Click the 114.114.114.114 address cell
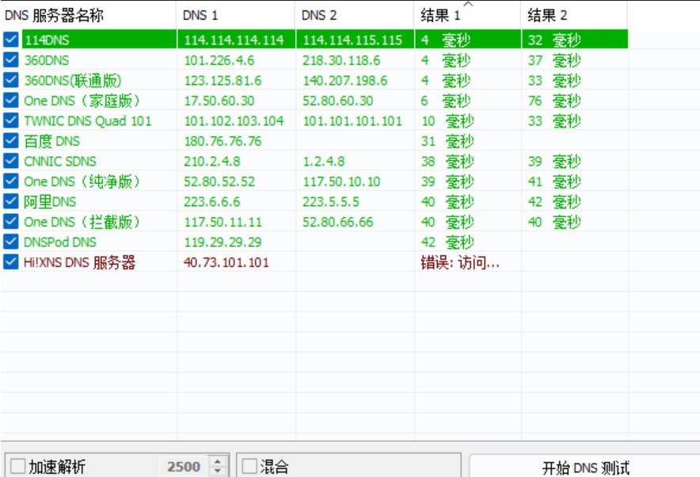The image size is (700, 477). click(x=236, y=40)
